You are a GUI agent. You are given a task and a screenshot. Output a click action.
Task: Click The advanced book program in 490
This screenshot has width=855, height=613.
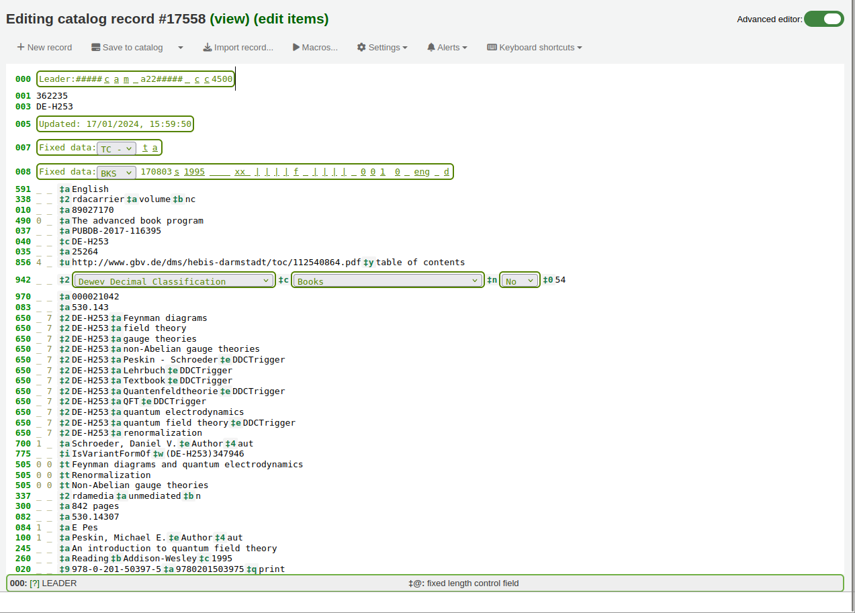point(138,221)
